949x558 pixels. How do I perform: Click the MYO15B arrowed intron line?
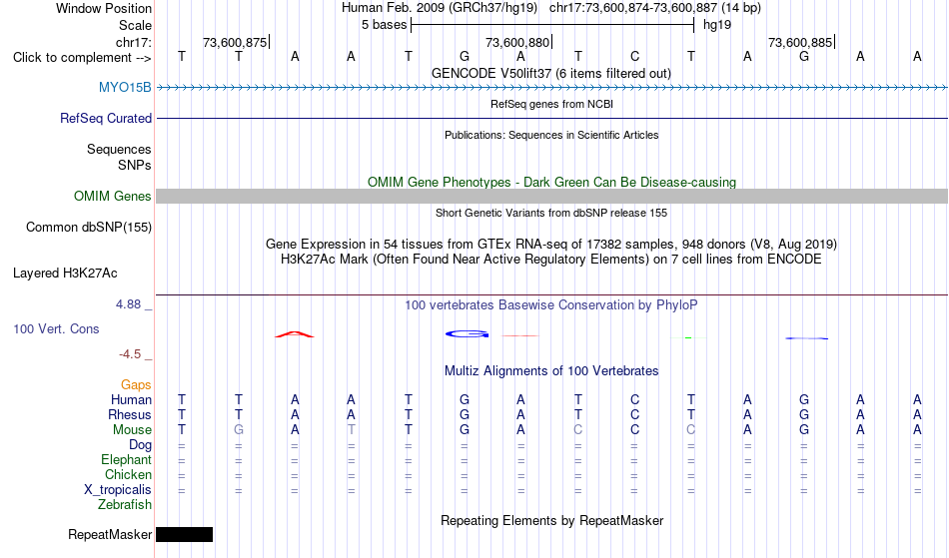click(x=552, y=88)
